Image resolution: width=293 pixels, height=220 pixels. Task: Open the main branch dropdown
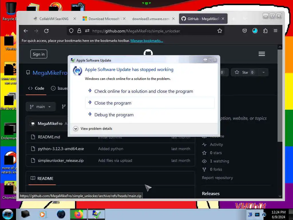click(41, 107)
